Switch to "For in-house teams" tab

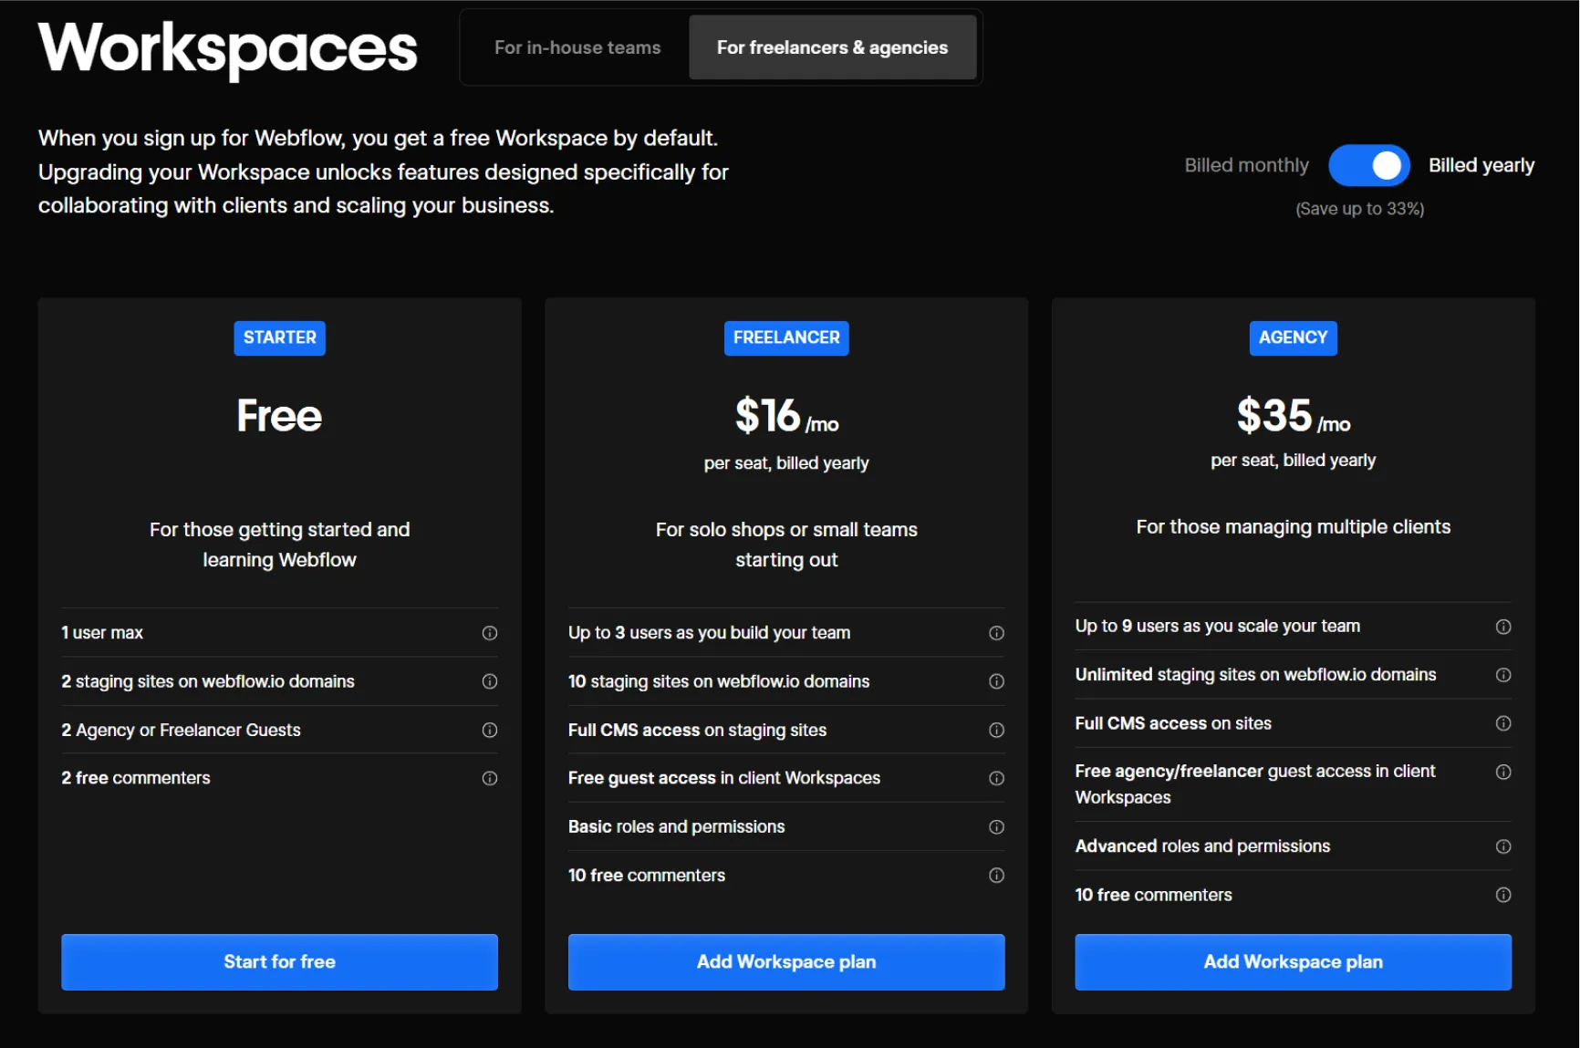pos(577,47)
